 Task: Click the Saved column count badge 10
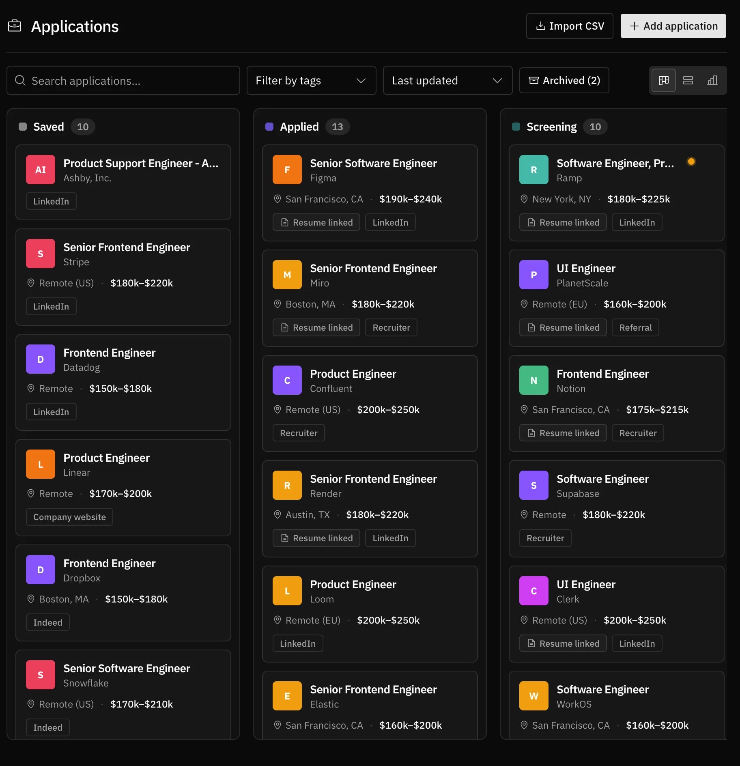pos(83,127)
